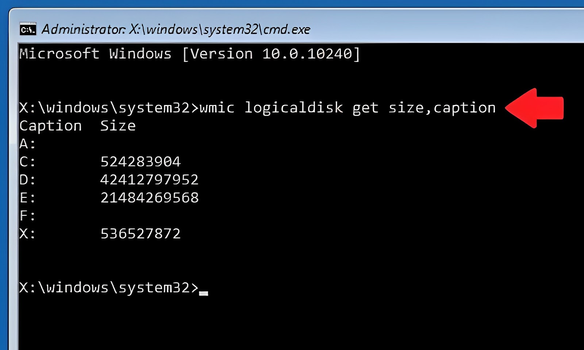Image resolution: width=584 pixels, height=350 pixels.
Task: Click the size value 21484269568
Action: pyautogui.click(x=149, y=198)
